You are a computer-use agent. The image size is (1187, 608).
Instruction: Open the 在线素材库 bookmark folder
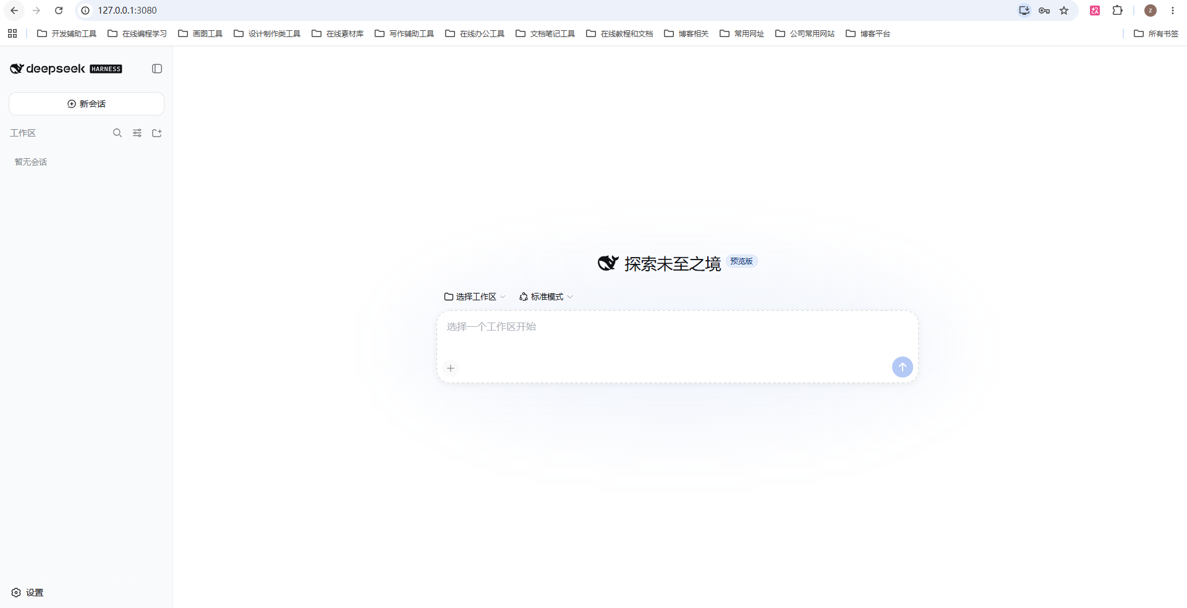[x=338, y=33]
